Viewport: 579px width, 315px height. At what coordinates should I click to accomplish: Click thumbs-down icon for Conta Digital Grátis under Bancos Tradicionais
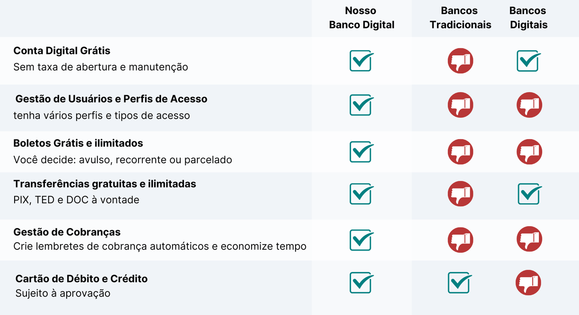(460, 61)
